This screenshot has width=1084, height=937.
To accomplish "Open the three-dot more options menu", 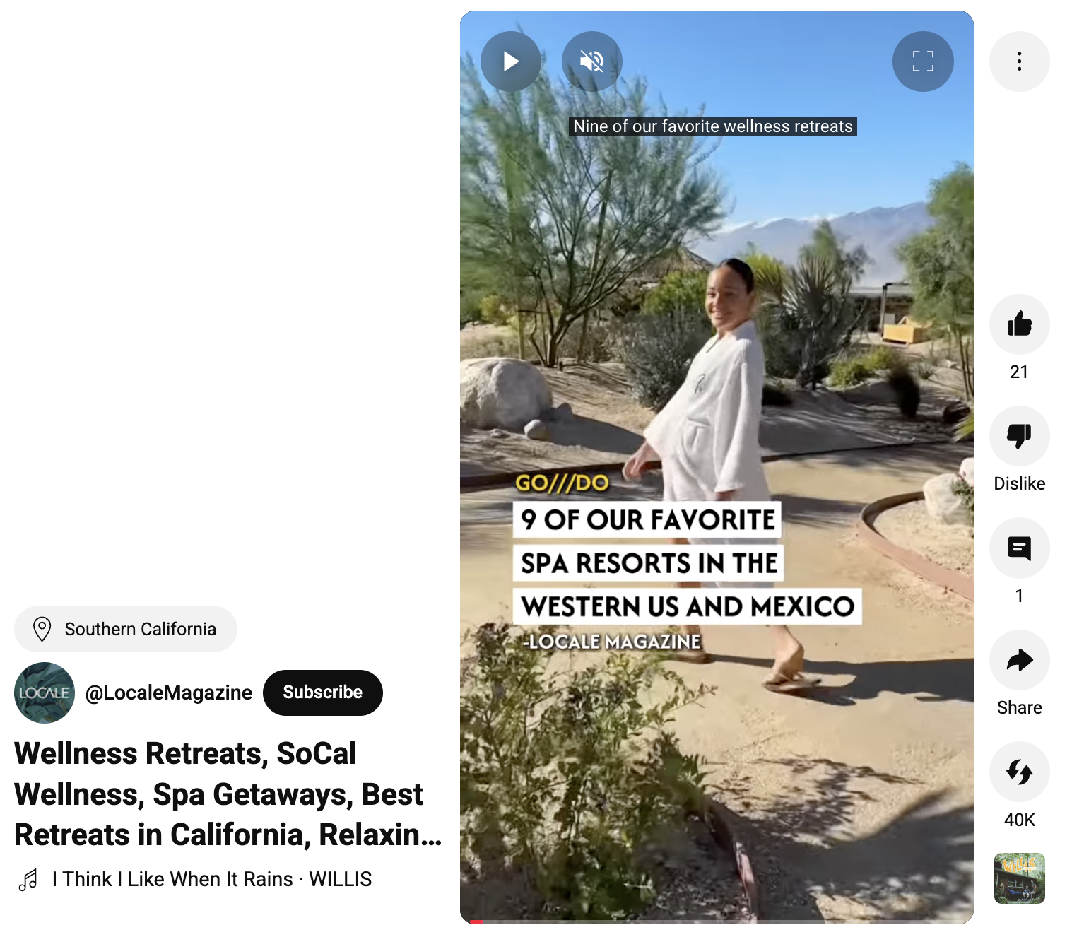I will tap(1019, 61).
